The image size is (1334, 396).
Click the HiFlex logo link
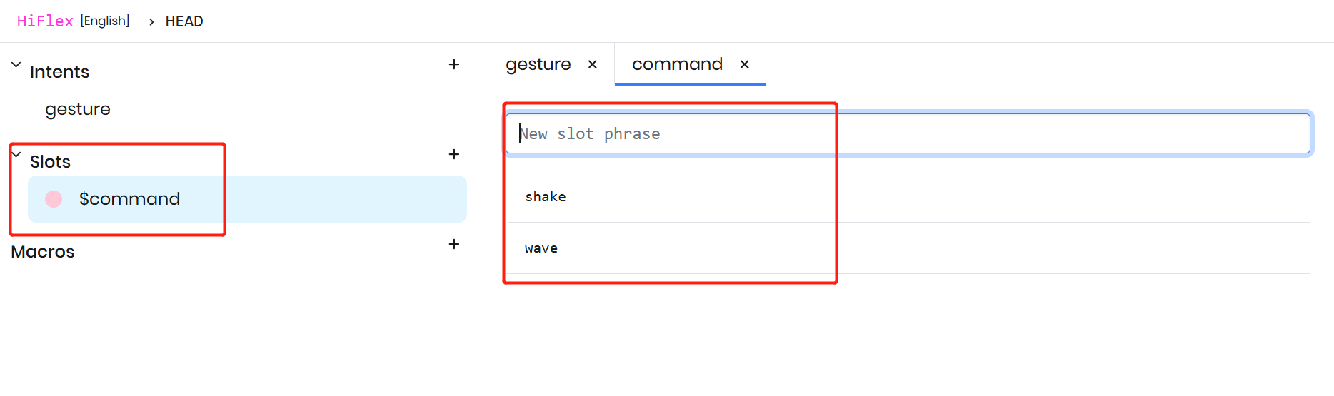click(45, 21)
